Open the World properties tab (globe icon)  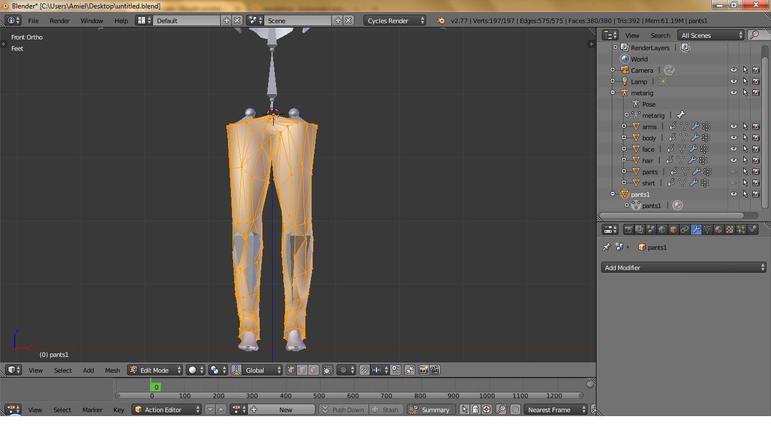point(662,229)
